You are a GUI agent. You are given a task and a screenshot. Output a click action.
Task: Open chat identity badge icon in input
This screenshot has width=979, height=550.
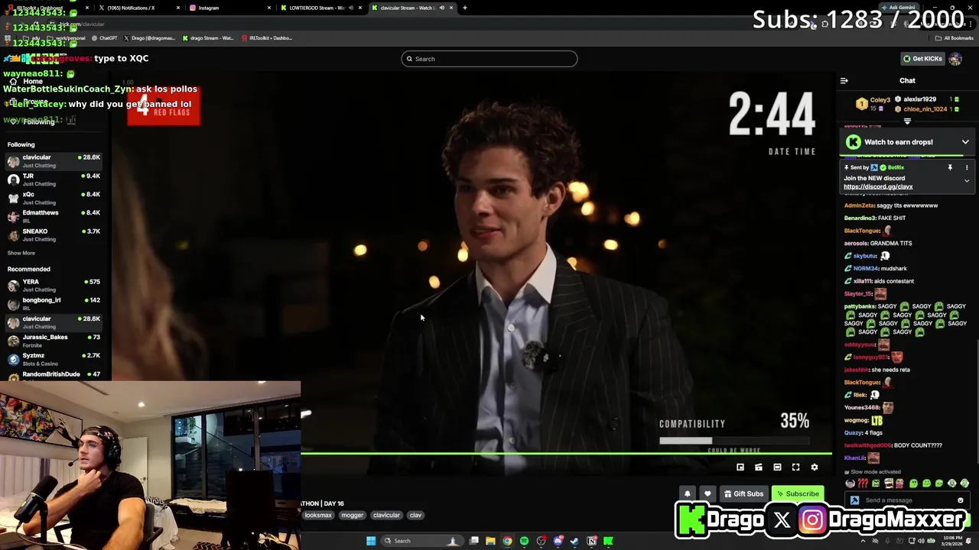click(x=854, y=500)
